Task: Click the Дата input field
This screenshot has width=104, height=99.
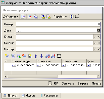Action: pos(56,30)
